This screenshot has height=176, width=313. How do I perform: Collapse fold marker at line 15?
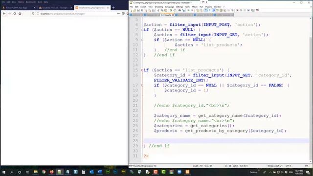142,70
